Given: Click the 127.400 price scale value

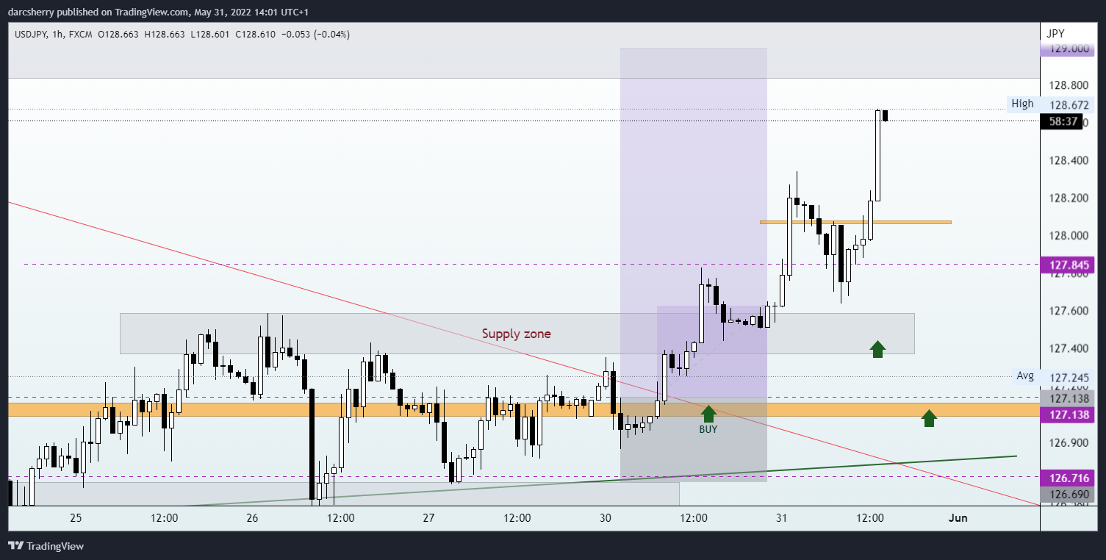Looking at the screenshot, I should tap(1068, 348).
